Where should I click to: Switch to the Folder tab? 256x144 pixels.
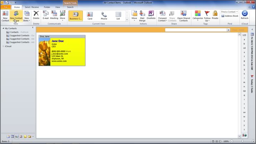click(47, 7)
